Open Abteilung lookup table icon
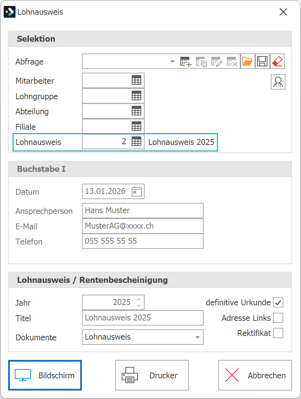 coord(136,111)
